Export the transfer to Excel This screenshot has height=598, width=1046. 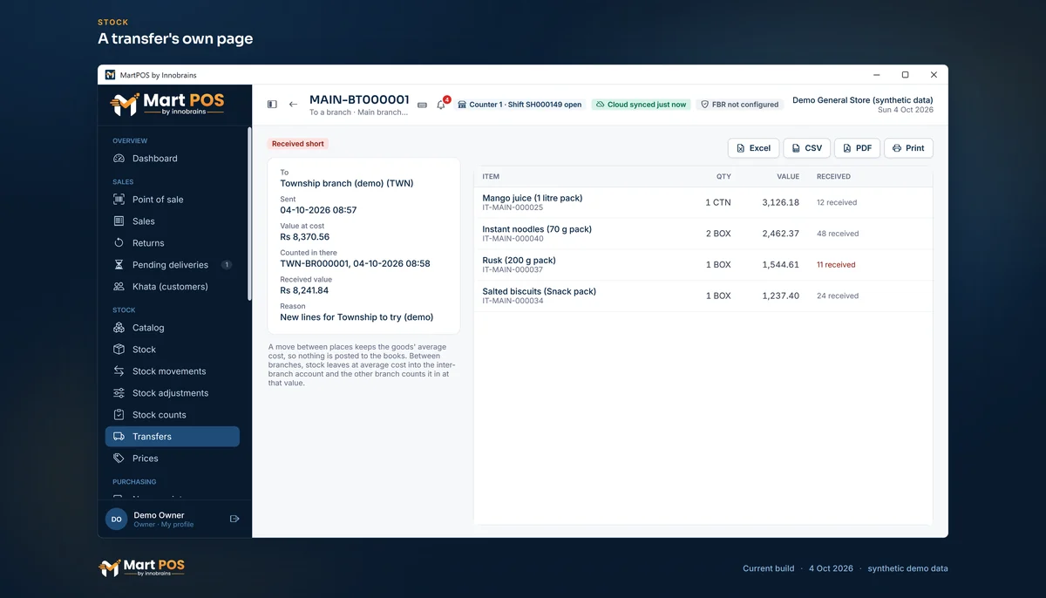coord(754,148)
